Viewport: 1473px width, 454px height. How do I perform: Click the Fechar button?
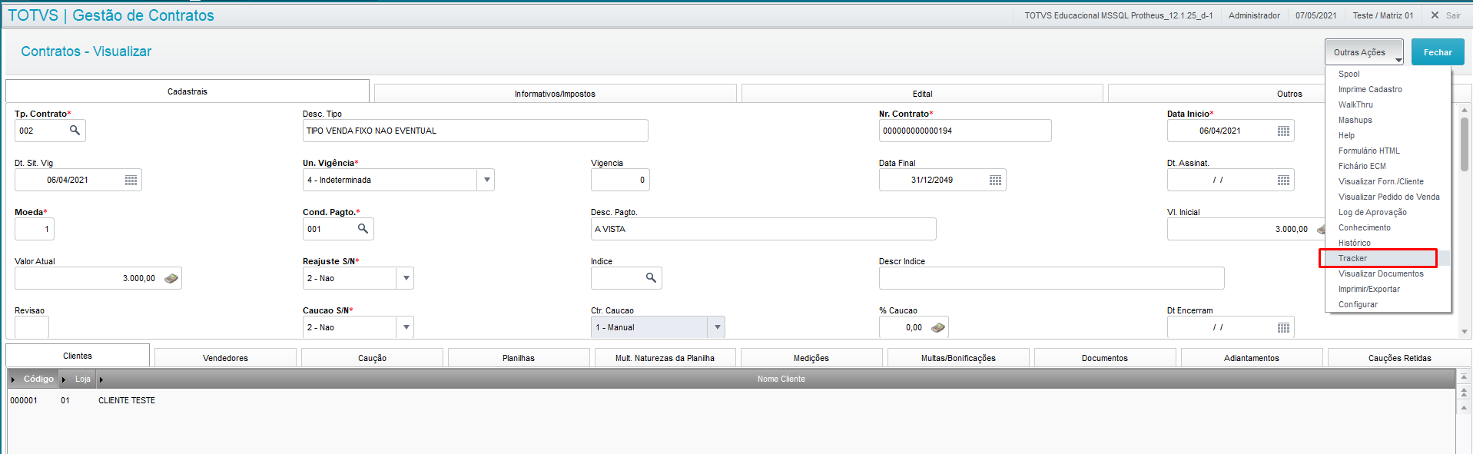(x=1438, y=52)
